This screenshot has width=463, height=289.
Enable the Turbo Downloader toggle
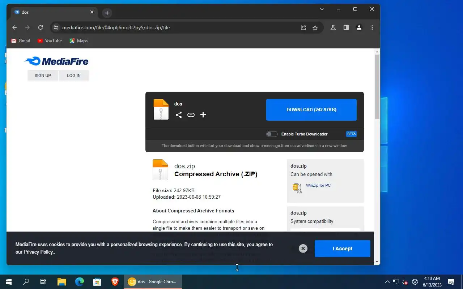pyautogui.click(x=272, y=134)
